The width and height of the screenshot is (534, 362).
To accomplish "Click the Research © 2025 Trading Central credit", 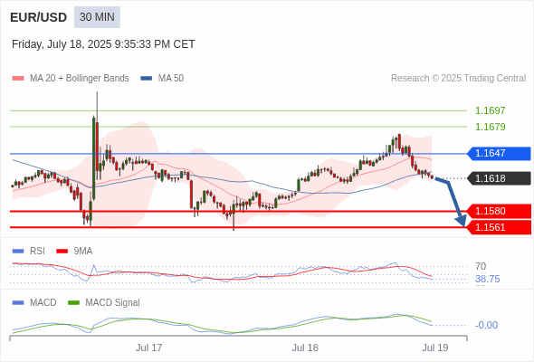I will pyautogui.click(x=458, y=79).
